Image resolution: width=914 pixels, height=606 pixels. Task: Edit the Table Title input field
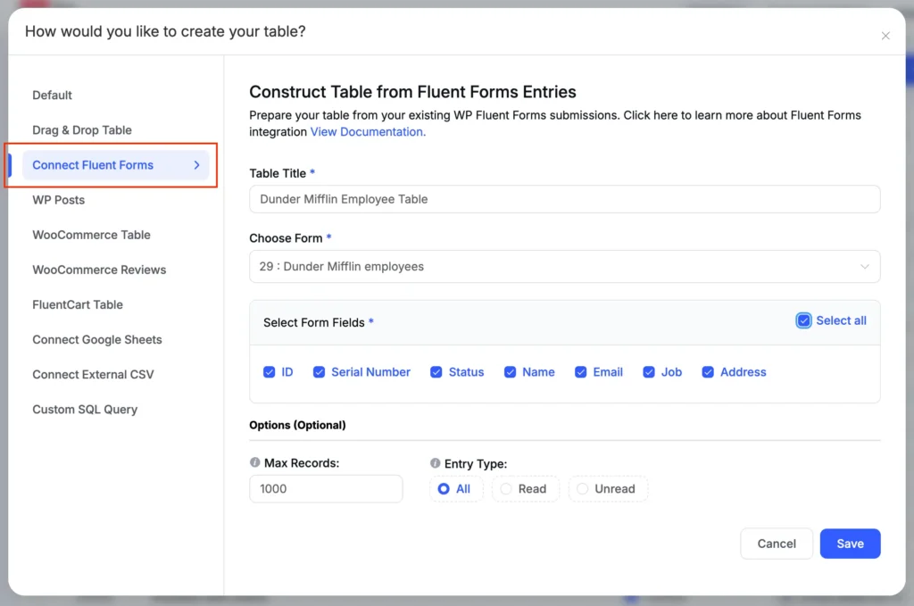(x=564, y=198)
